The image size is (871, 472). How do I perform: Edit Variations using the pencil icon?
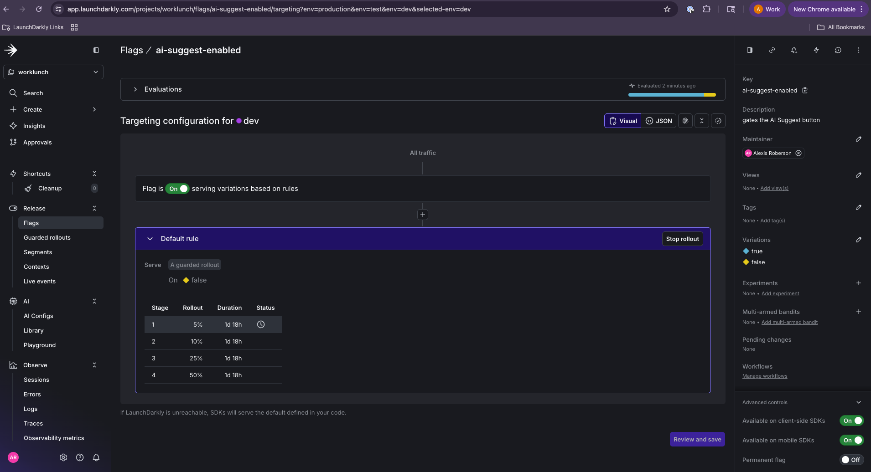(x=859, y=240)
